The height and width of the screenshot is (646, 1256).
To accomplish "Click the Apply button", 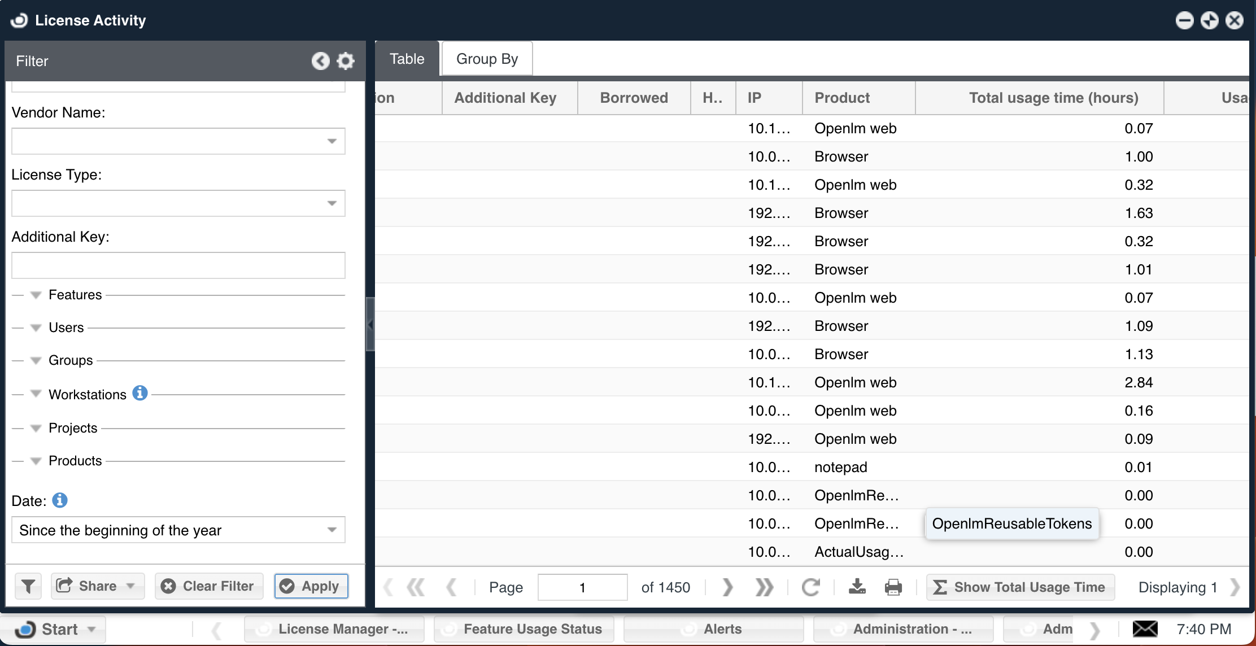I will coord(311,586).
